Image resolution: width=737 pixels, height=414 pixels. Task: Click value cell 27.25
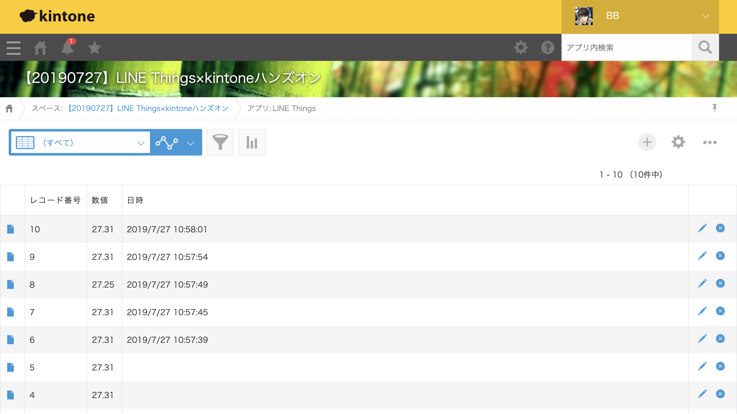coord(103,284)
